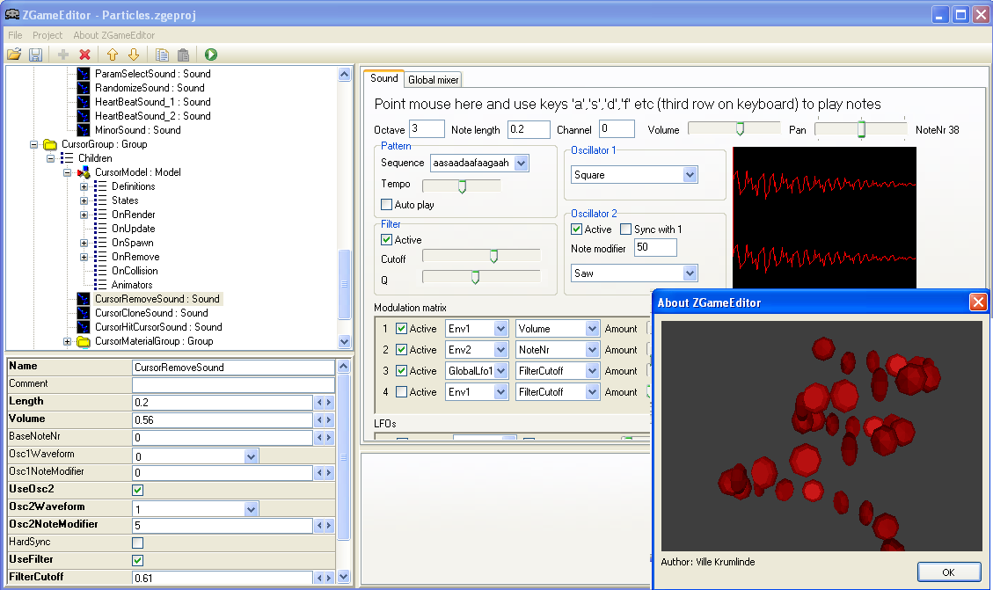Expand the CursorMaterialGroup tree node

point(67,341)
